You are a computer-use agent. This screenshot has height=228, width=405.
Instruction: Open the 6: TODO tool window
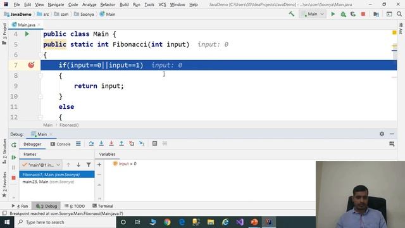[x=75, y=206]
